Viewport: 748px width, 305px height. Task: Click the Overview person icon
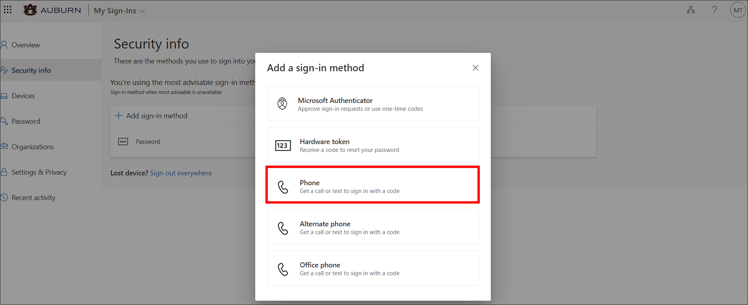[4, 45]
